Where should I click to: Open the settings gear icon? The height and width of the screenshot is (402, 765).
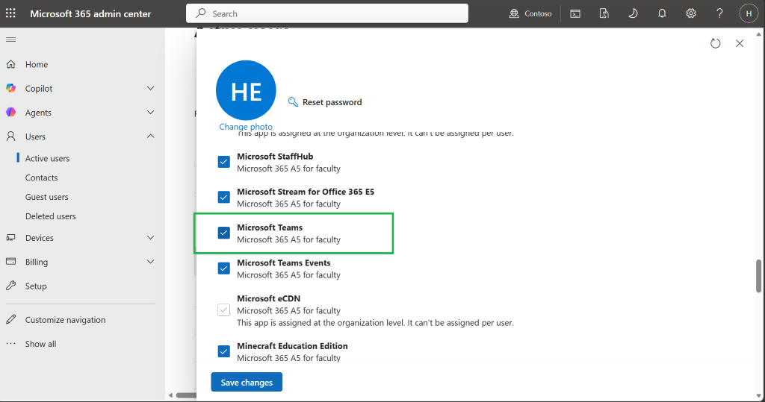690,13
